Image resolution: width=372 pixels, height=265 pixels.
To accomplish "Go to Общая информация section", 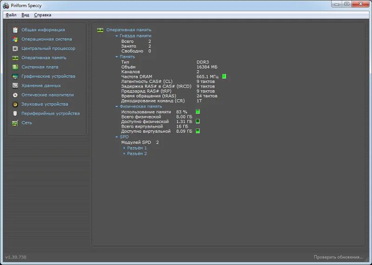I will pos(43,30).
